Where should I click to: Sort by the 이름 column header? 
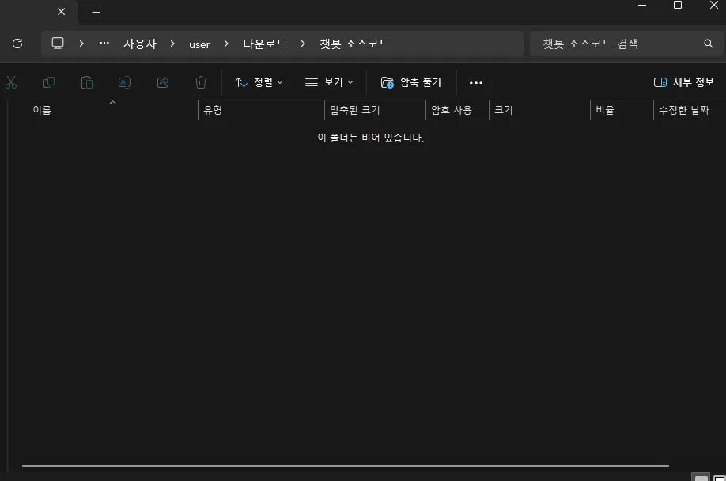click(x=42, y=110)
